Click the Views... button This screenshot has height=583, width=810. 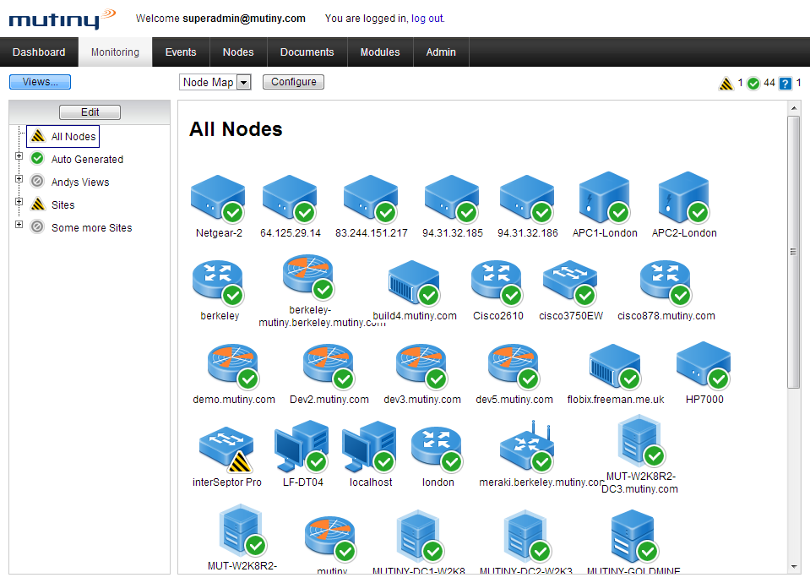(x=40, y=82)
